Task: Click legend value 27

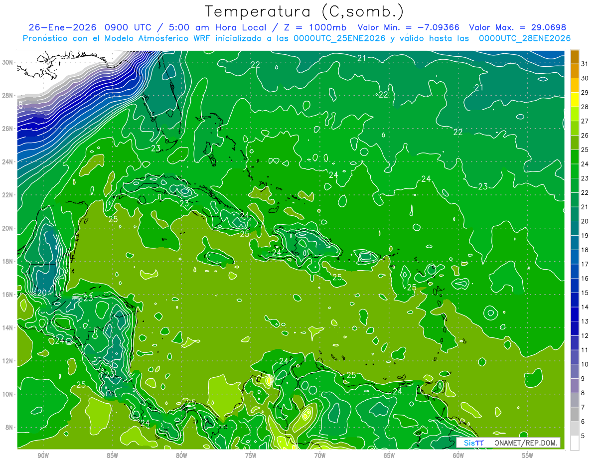Action: click(x=585, y=121)
